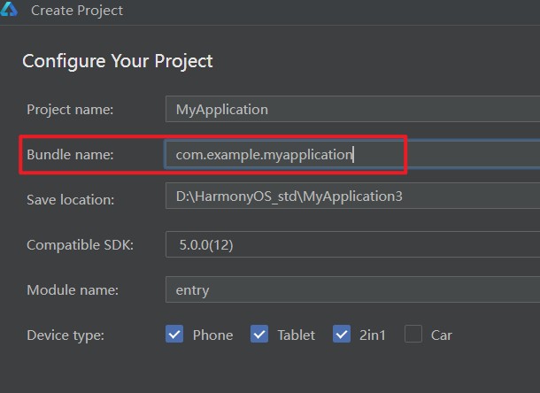The image size is (540, 393).
Task: Click the Compatible SDK label
Action: click(80, 245)
